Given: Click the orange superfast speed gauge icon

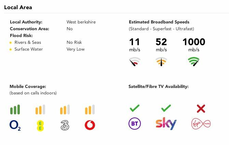Looking at the screenshot, I should pos(161,62).
